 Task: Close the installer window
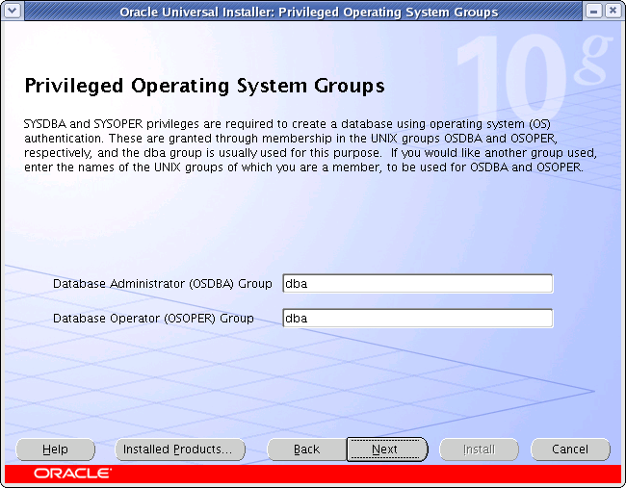pos(613,11)
